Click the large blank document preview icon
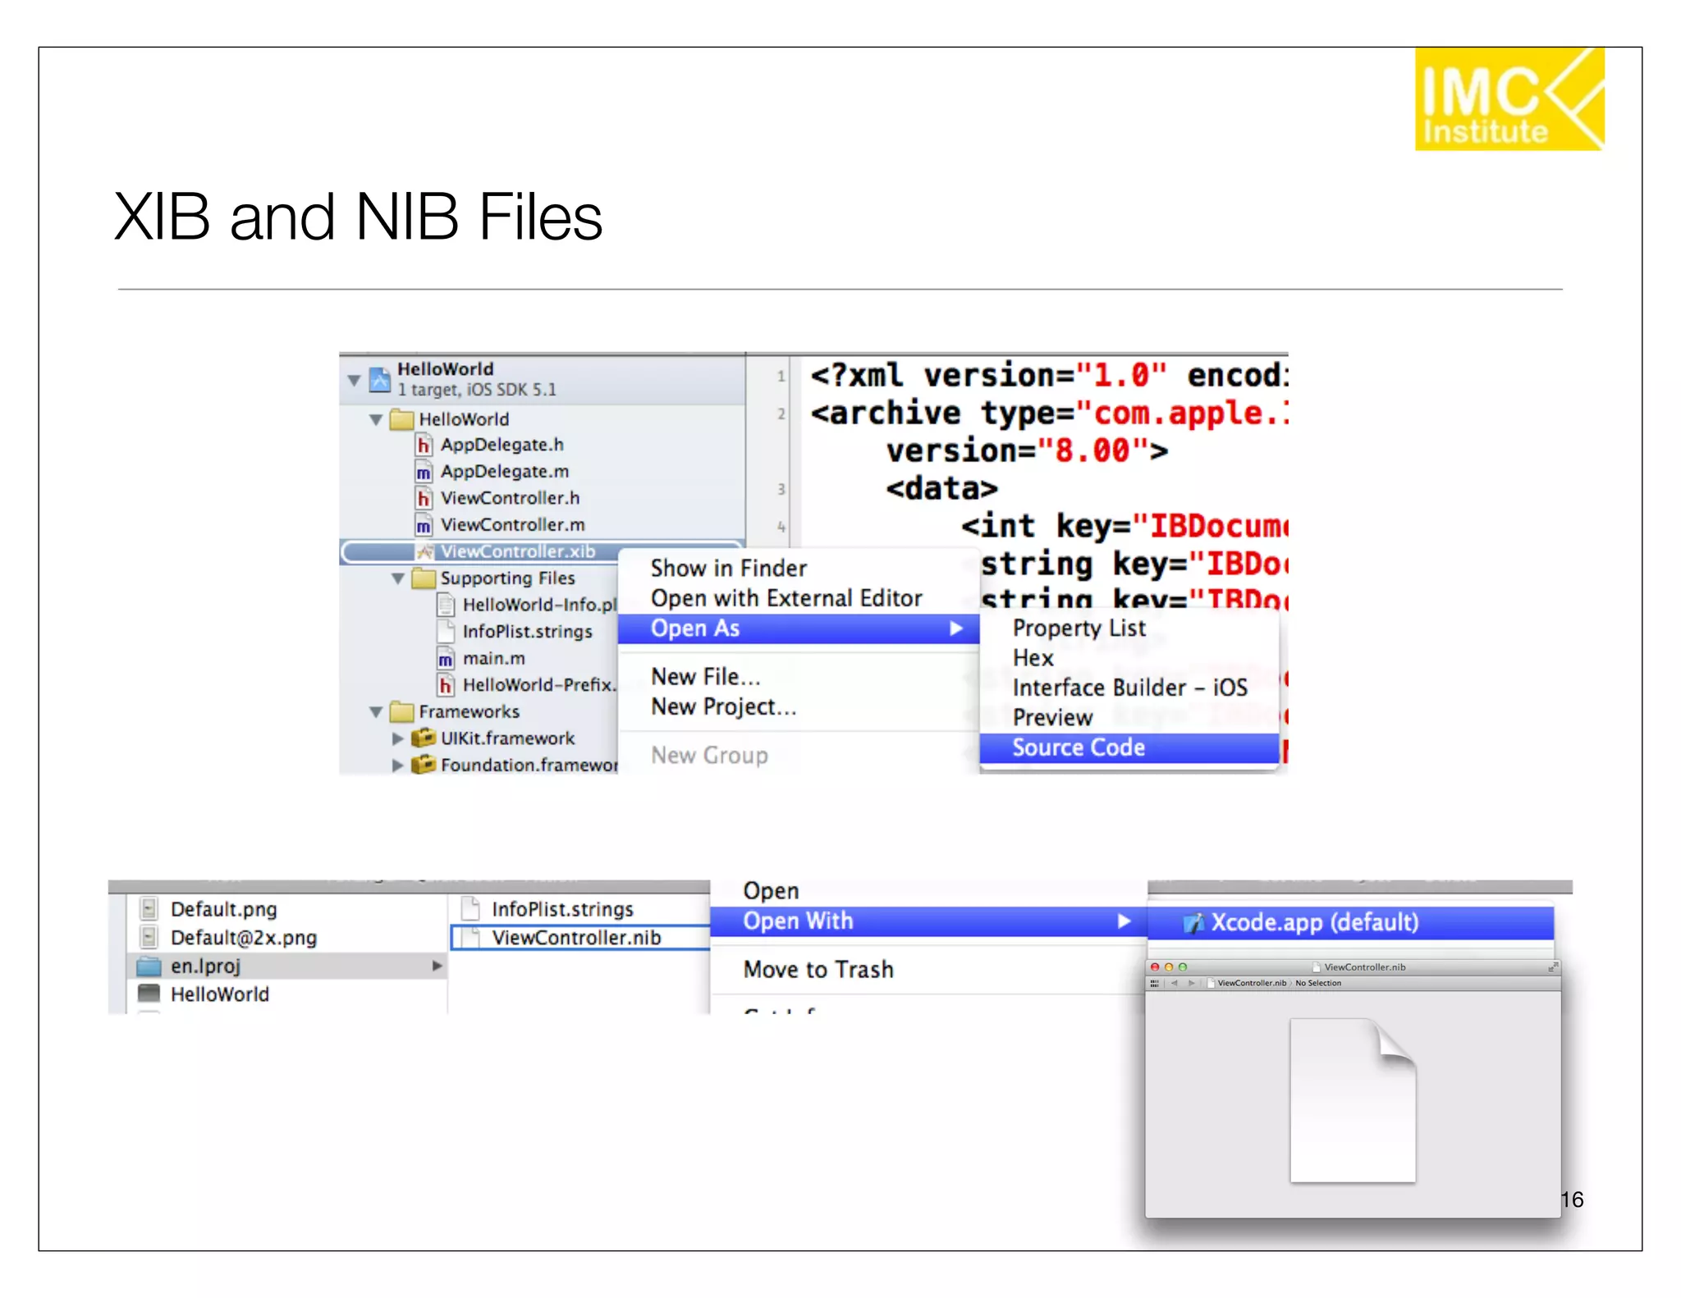The width and height of the screenshot is (1681, 1298). (1353, 1100)
